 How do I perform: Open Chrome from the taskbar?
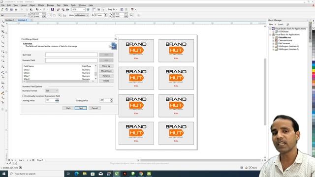141,174
